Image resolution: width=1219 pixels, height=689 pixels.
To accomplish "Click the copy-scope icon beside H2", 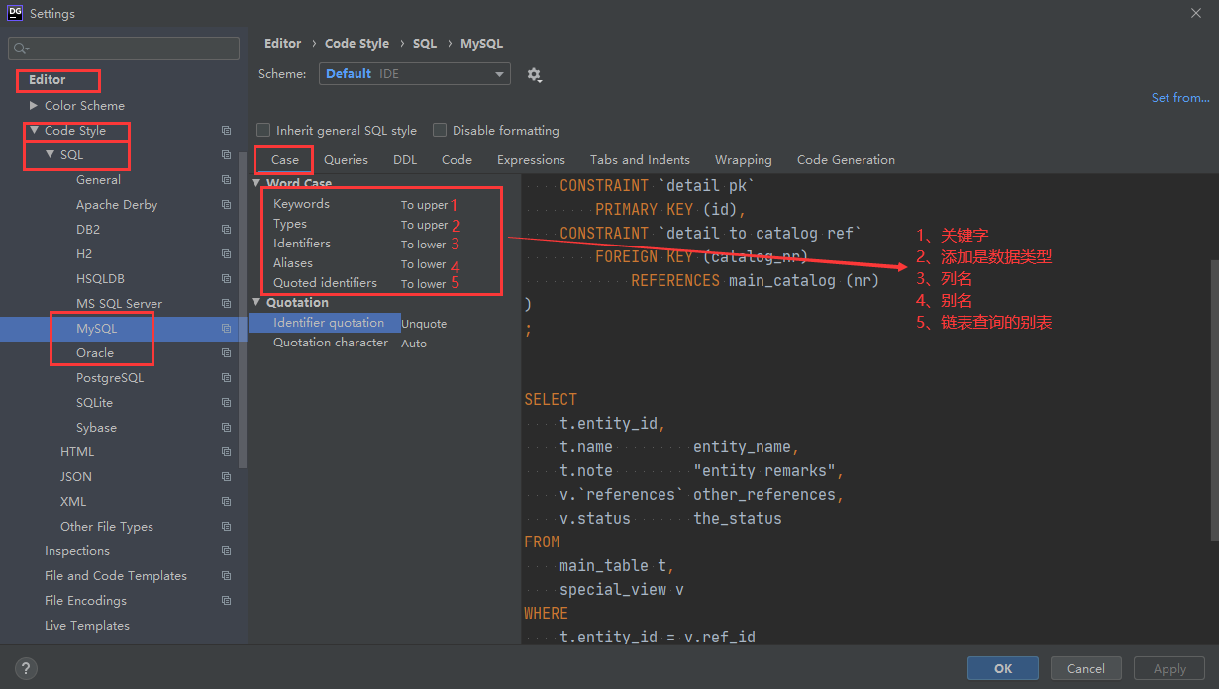I will (x=226, y=254).
